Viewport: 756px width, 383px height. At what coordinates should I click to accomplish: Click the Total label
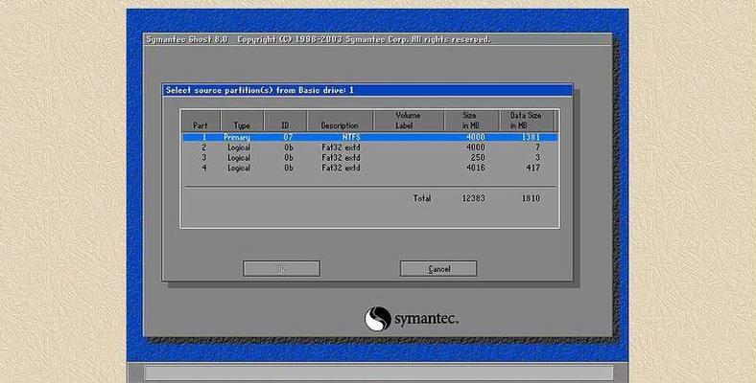pyautogui.click(x=422, y=198)
